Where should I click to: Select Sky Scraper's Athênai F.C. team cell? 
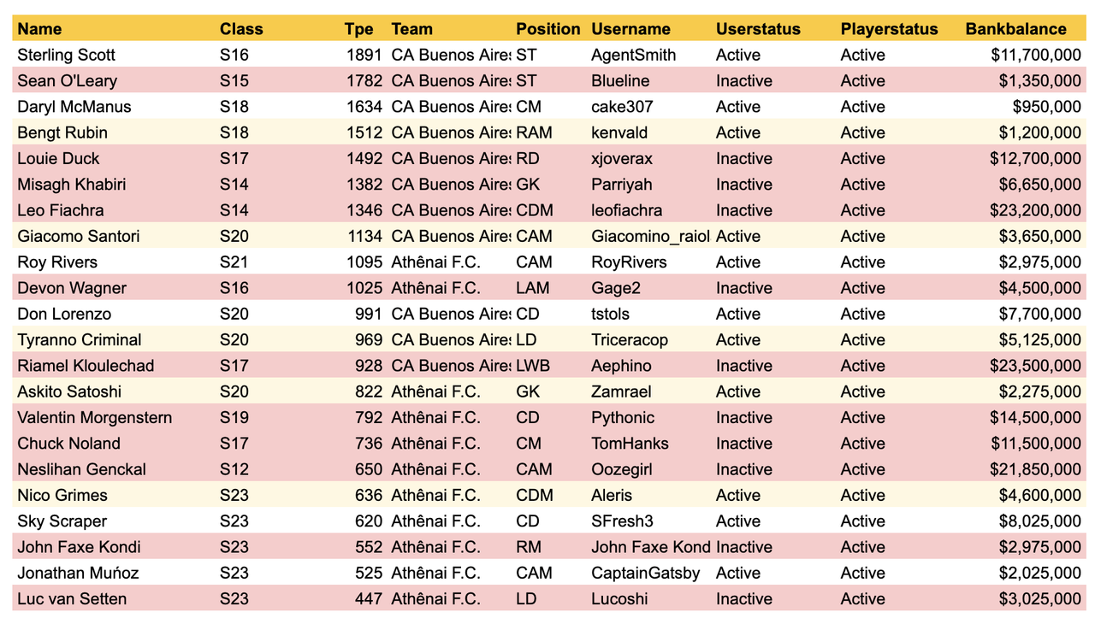pyautogui.click(x=449, y=521)
